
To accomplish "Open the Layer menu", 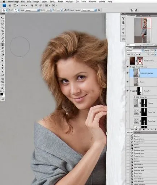I will 44,1.
